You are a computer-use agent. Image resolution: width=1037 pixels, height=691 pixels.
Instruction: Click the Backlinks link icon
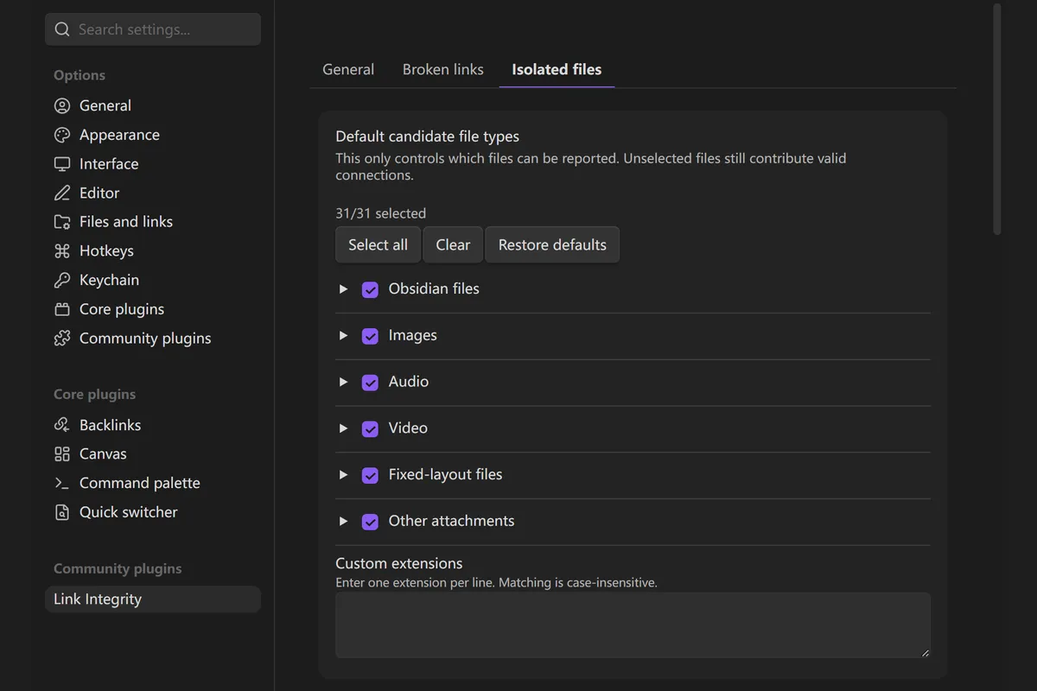62,425
